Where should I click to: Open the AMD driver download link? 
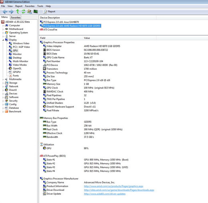(x=119, y=190)
